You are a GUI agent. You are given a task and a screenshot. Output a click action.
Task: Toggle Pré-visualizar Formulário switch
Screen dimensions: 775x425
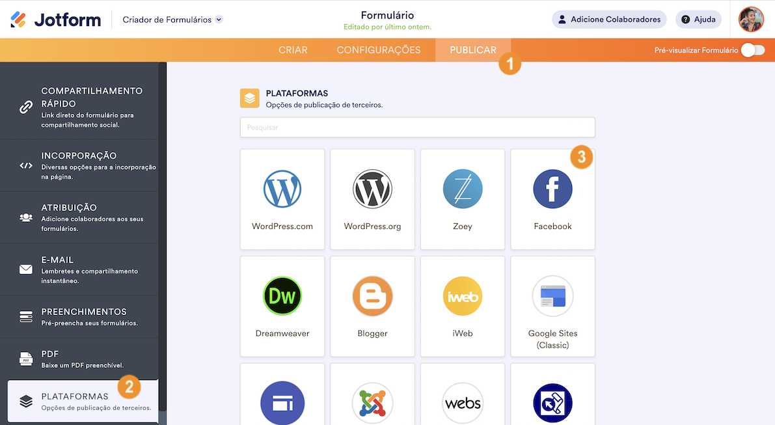pos(752,50)
